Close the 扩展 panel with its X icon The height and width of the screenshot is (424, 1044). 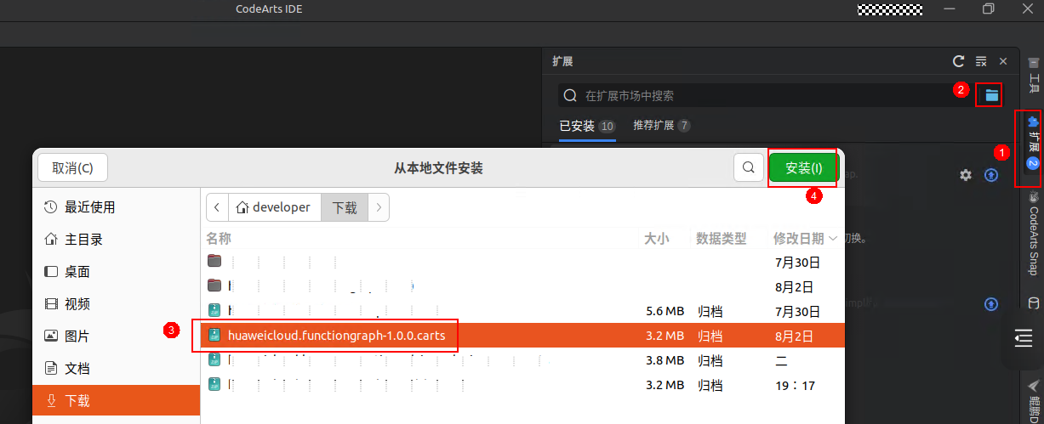[1003, 61]
